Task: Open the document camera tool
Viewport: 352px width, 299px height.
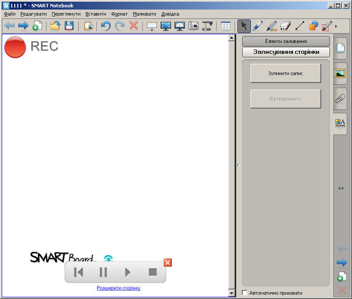Action: click(207, 26)
